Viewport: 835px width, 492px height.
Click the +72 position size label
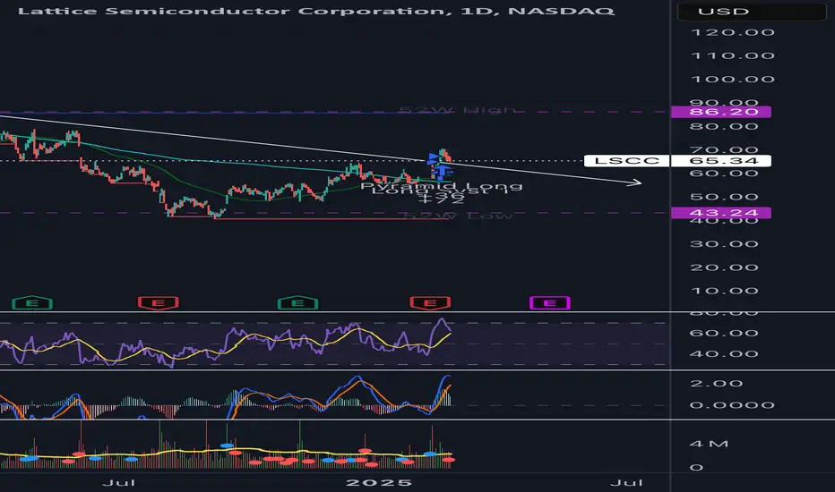pos(441,200)
